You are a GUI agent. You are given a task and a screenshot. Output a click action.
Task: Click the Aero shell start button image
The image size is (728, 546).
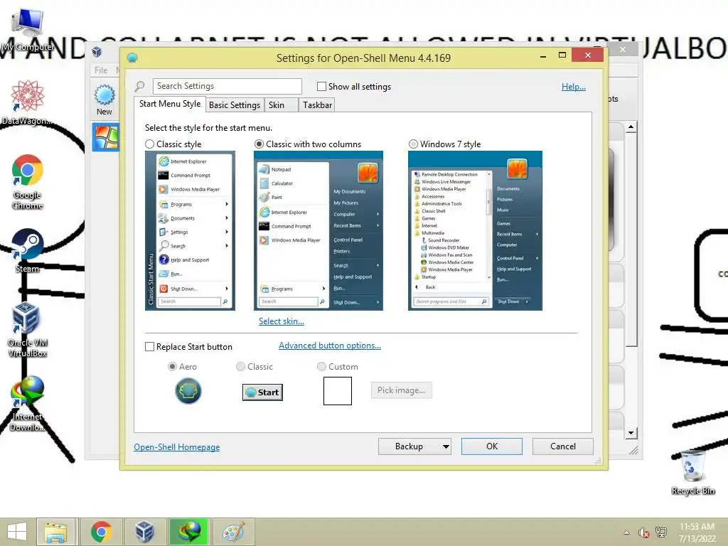coord(188,391)
